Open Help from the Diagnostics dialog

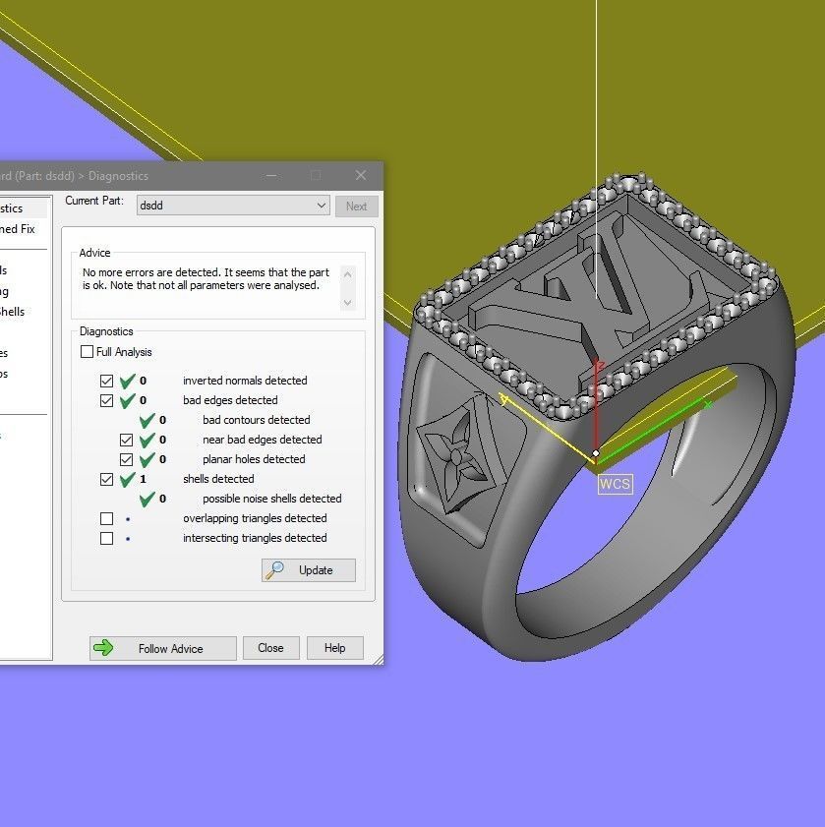(x=335, y=648)
